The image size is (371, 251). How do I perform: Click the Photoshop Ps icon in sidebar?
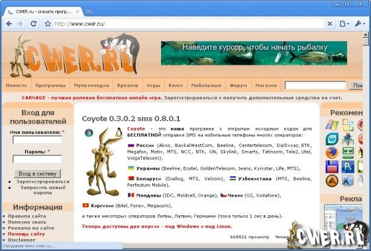coord(348,166)
